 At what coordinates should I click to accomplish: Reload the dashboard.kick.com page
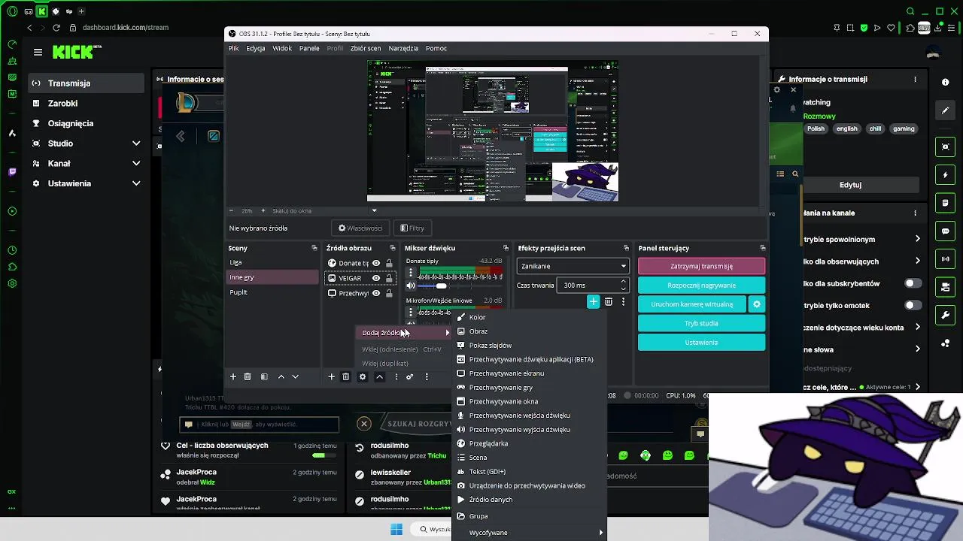click(56, 28)
